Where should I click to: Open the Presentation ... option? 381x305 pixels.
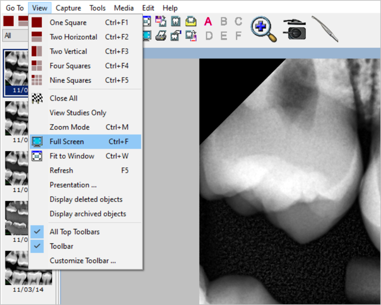(x=86, y=185)
